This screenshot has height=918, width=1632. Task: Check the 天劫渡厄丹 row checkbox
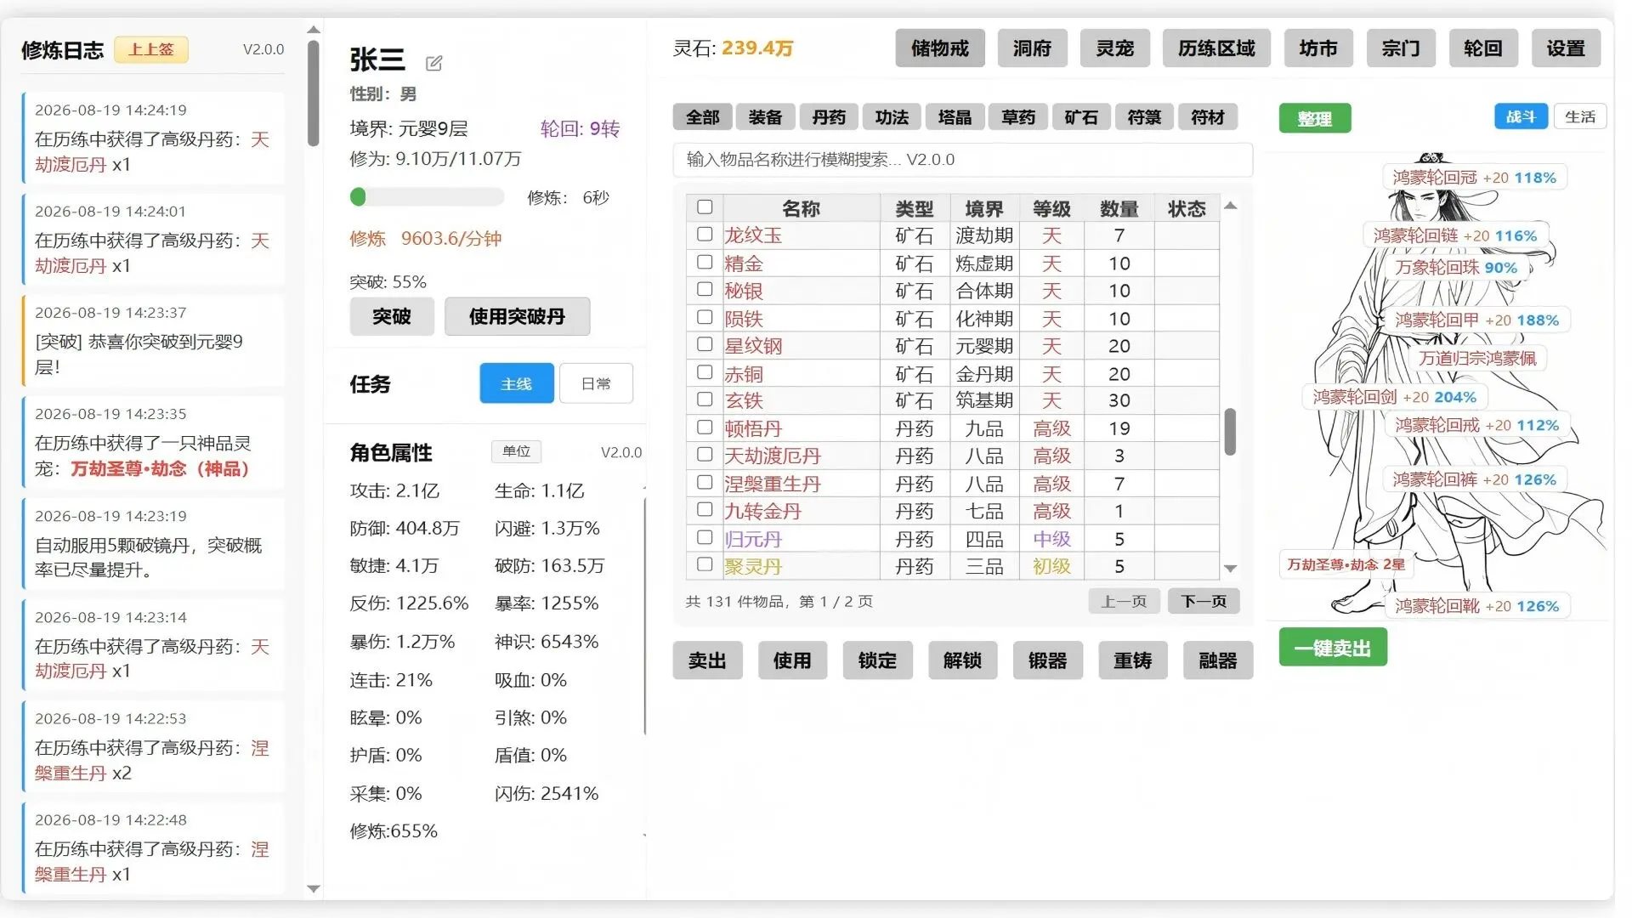point(705,455)
